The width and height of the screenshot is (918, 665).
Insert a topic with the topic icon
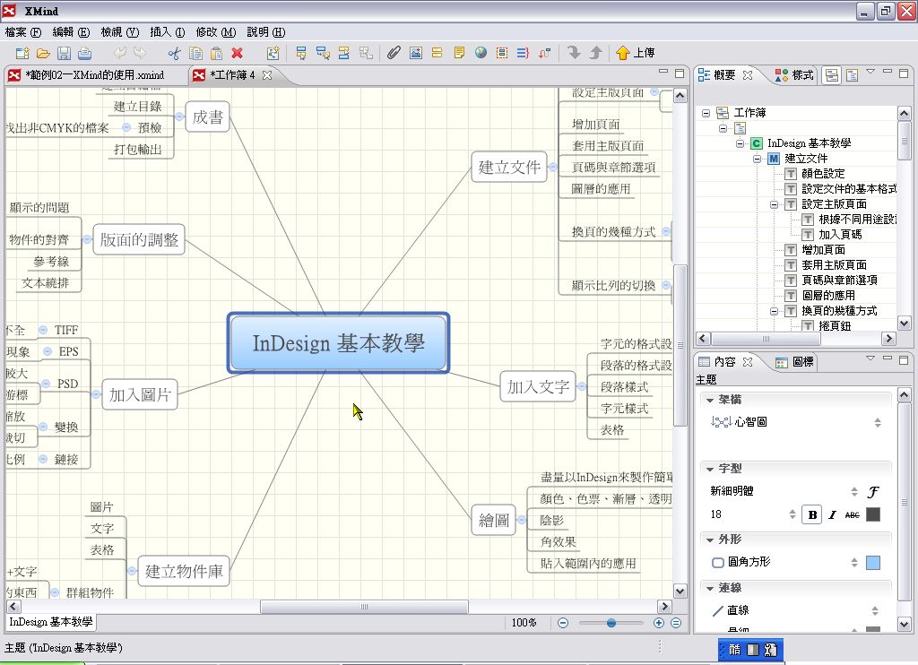[x=301, y=53]
